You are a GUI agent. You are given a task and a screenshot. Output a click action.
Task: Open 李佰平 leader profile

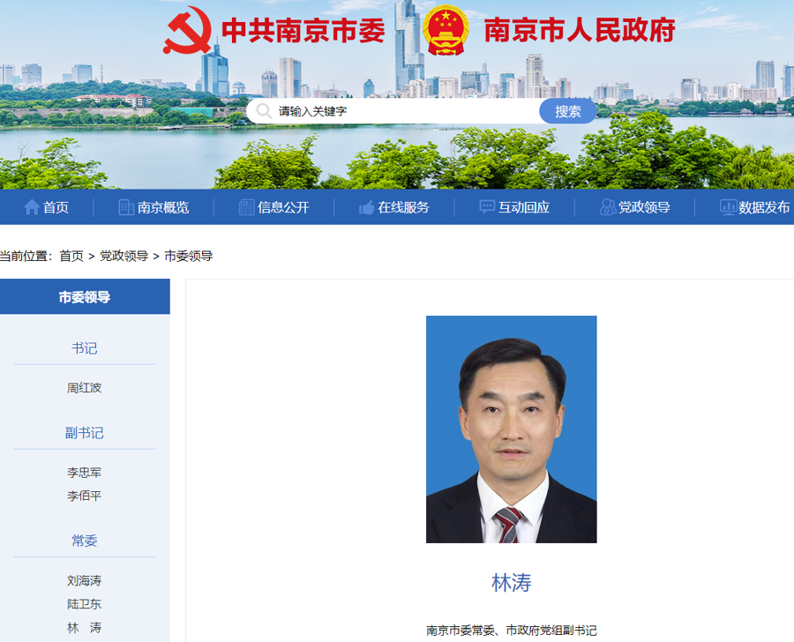pos(85,496)
